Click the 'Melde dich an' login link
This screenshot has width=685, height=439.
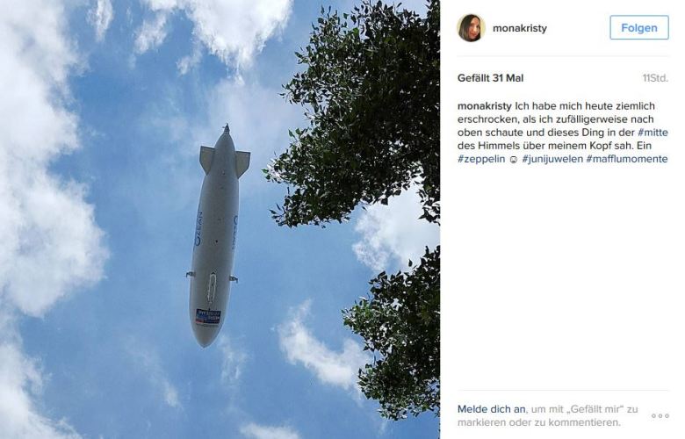coord(492,409)
